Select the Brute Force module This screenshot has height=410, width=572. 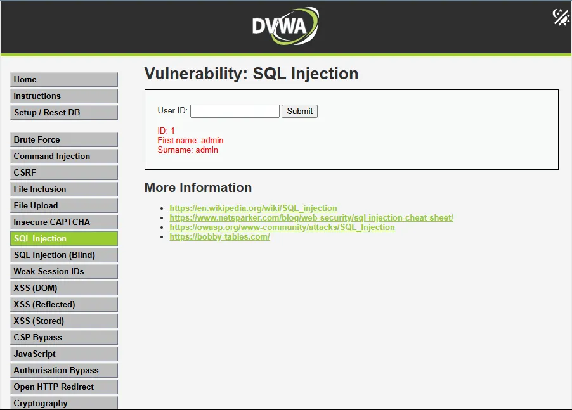point(63,139)
